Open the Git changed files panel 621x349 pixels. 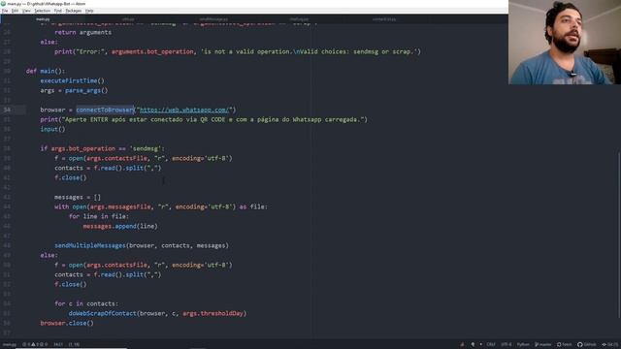coord(609,345)
